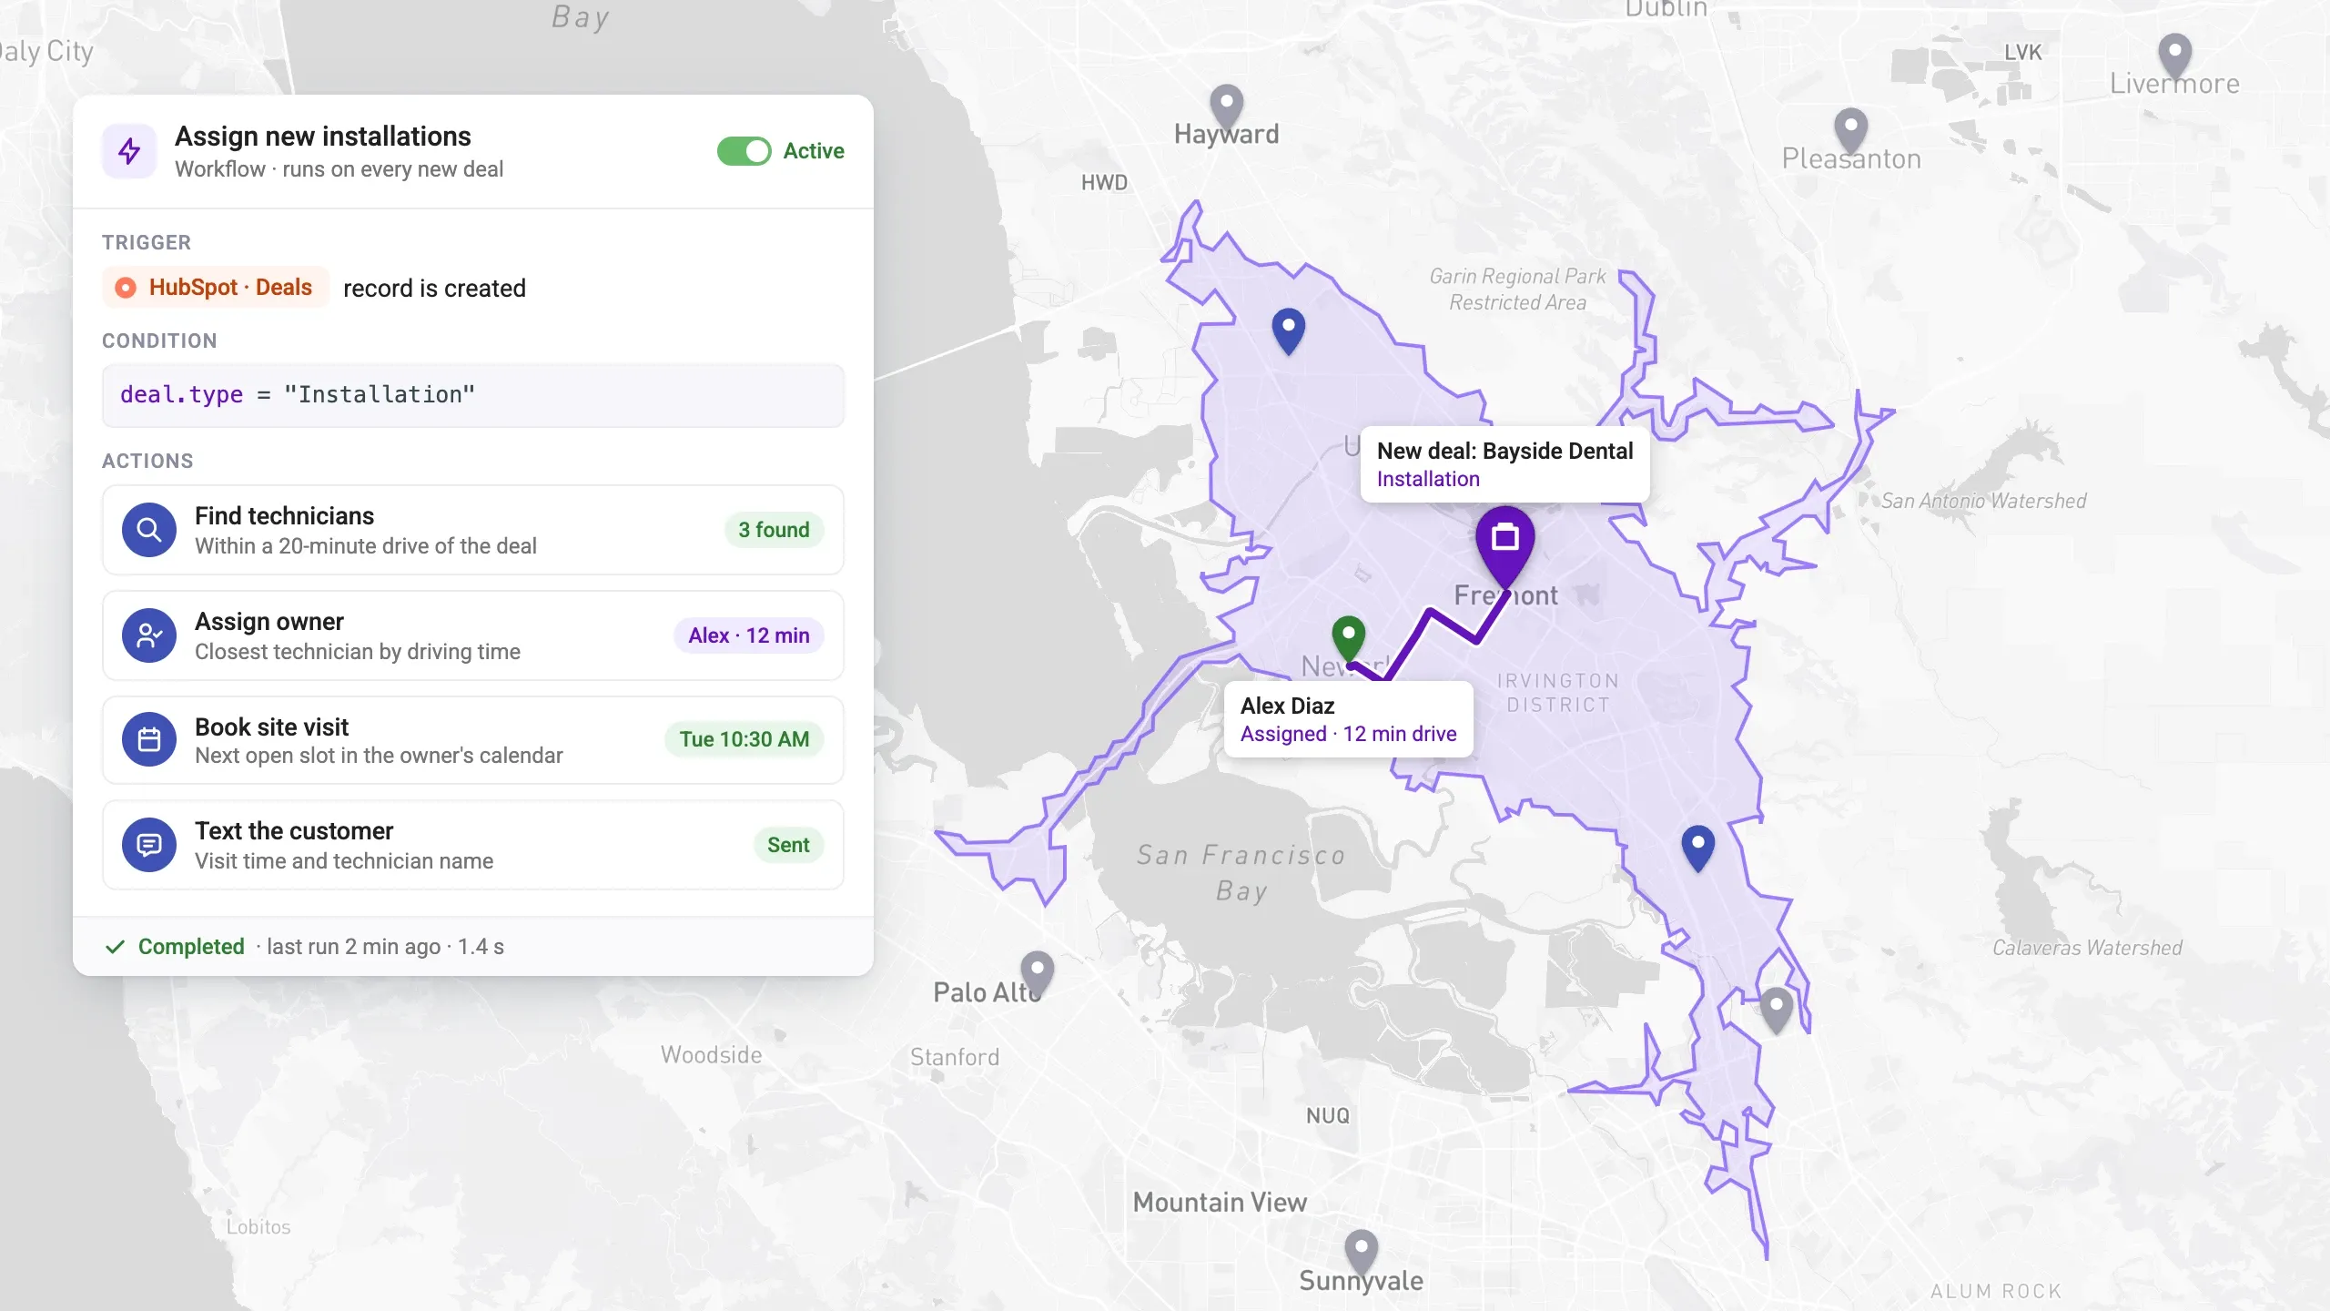Click the deal.type condition field
Screen dimensions: 2330x1311
[x=473, y=395]
